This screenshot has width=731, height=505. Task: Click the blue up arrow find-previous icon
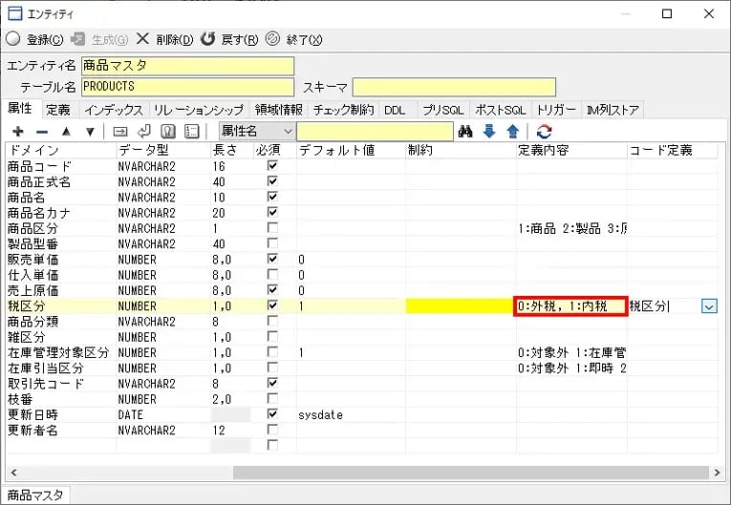coord(512,131)
